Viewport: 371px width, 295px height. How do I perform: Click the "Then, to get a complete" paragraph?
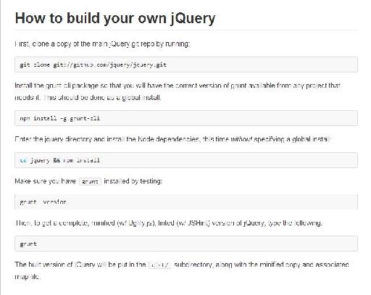[169, 223]
